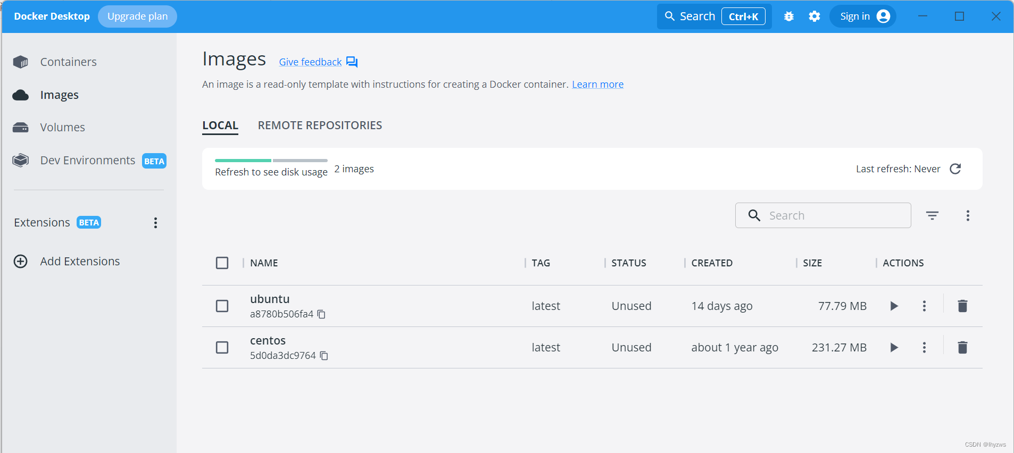Open the troubleshoot bug icon
The image size is (1014, 453).
789,16
